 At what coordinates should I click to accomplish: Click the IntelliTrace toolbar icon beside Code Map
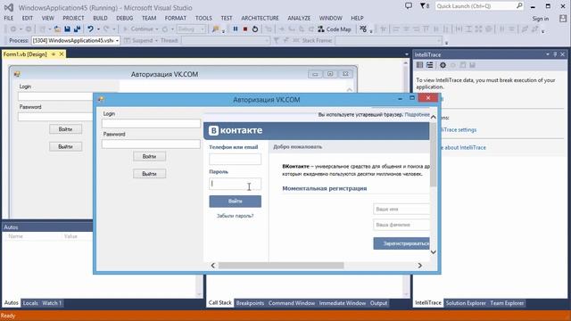point(363,29)
